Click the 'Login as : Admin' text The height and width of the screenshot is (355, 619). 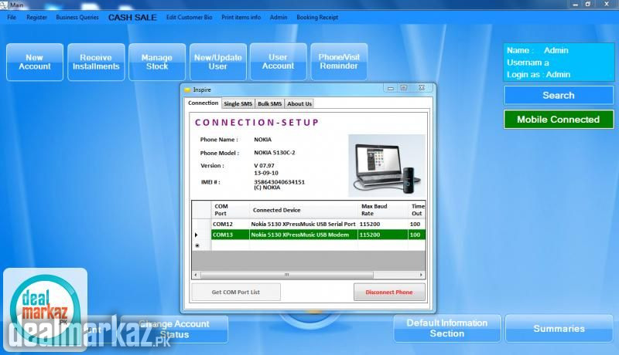pos(539,74)
